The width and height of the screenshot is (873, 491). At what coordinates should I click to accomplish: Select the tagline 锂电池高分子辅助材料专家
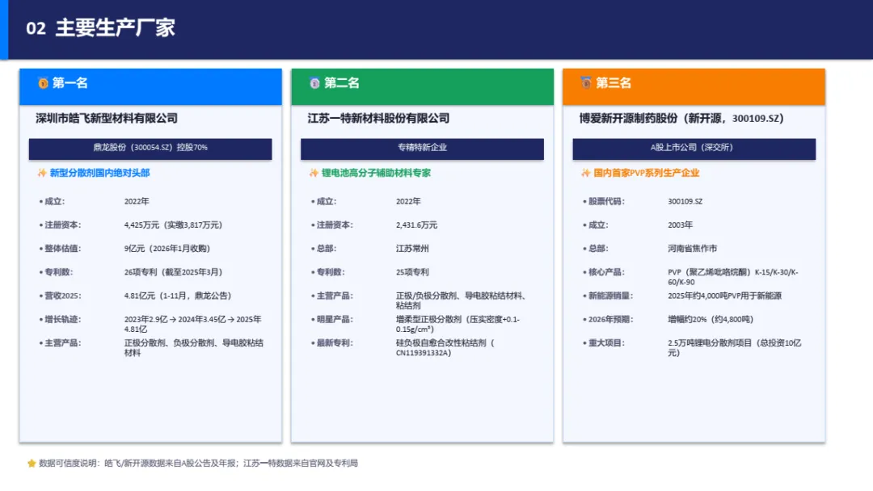376,173
